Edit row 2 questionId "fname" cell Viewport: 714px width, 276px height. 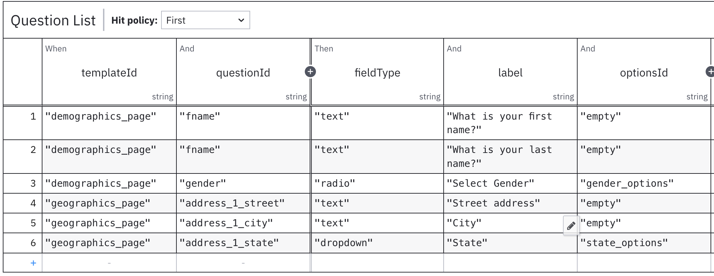pos(243,156)
